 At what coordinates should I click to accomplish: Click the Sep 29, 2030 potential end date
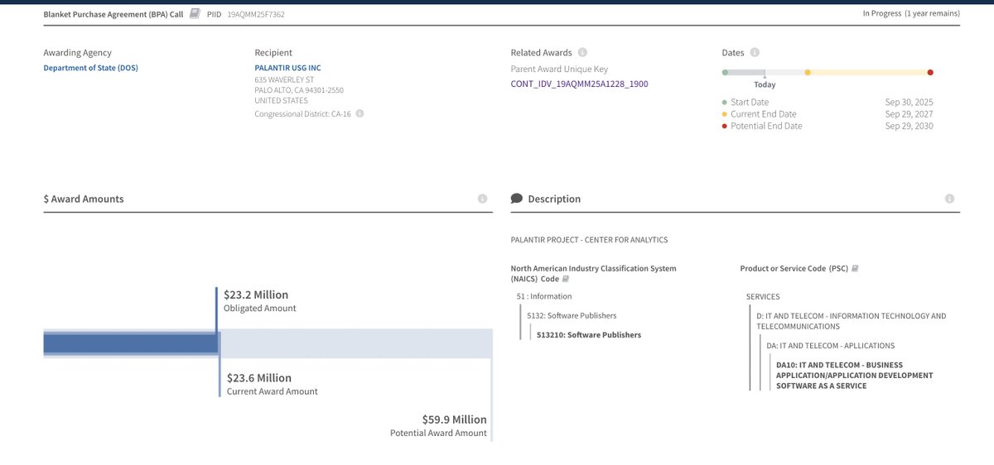[909, 126]
